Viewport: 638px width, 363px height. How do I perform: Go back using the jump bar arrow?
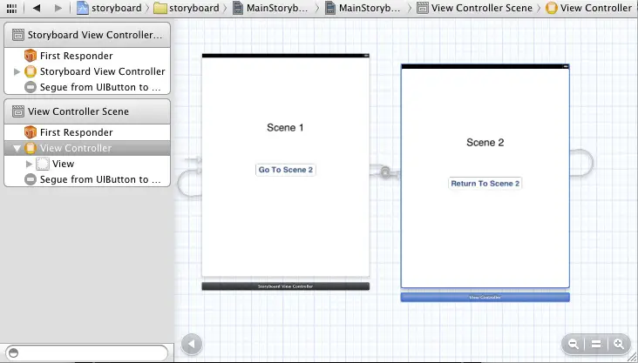point(37,8)
